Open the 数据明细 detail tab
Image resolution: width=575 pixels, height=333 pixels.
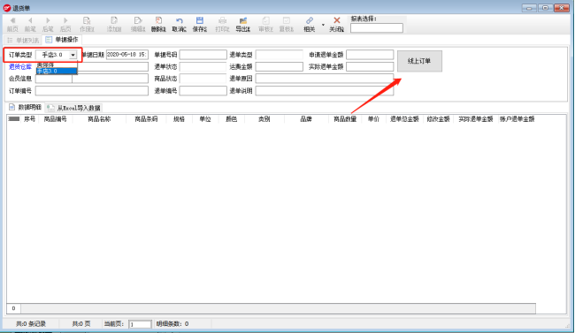(25, 108)
